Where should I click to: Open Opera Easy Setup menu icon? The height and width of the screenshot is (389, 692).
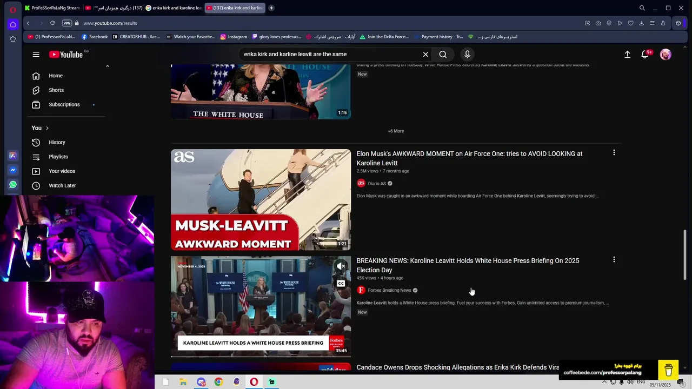click(652, 23)
